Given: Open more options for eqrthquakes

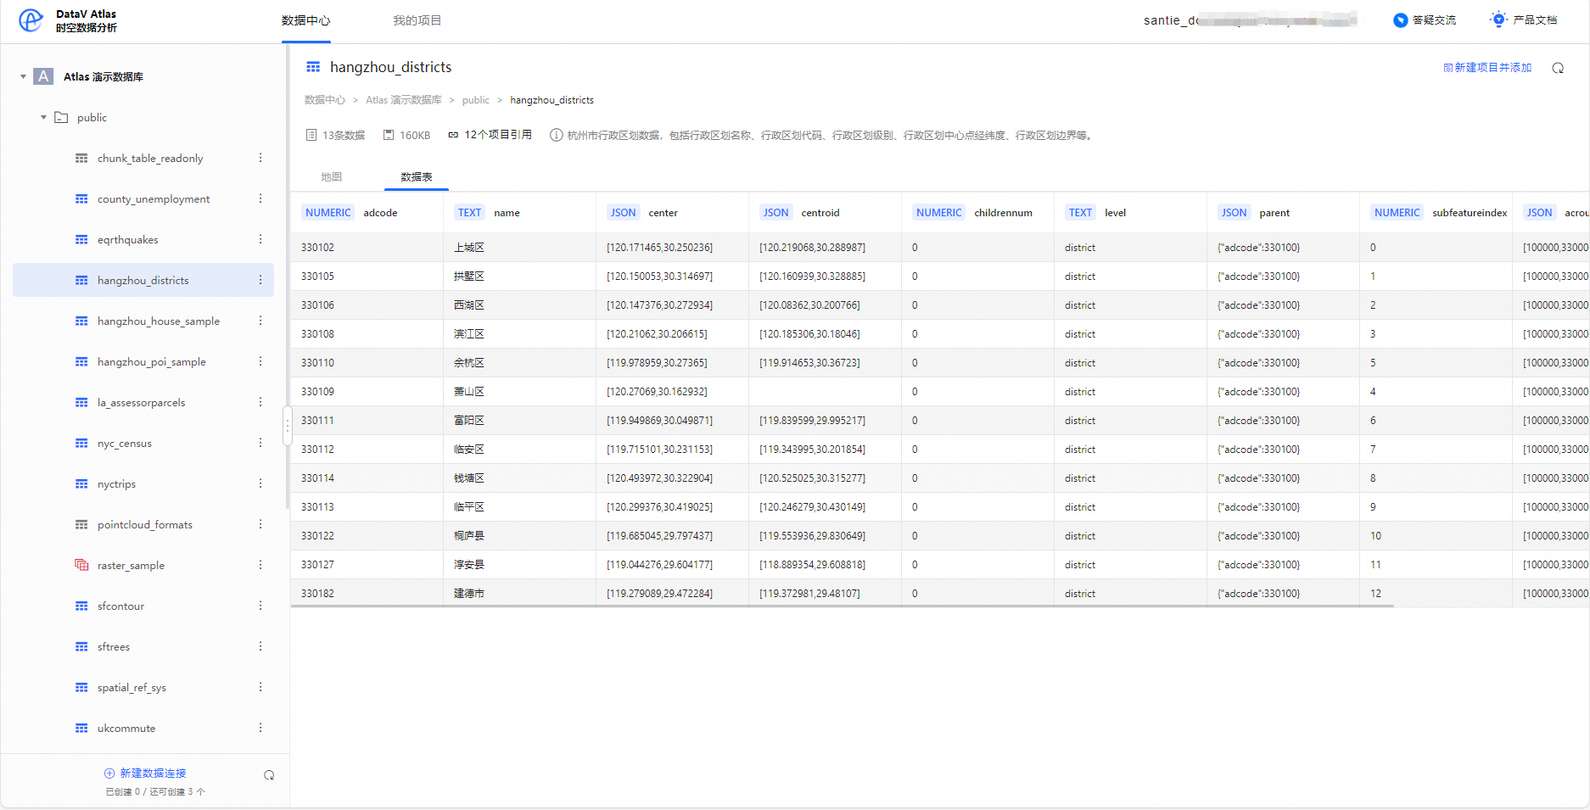Looking at the screenshot, I should pyautogui.click(x=260, y=239).
